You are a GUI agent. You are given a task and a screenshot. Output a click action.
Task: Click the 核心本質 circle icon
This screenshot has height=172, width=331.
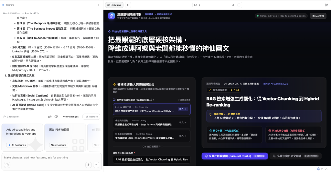tap(210, 130)
